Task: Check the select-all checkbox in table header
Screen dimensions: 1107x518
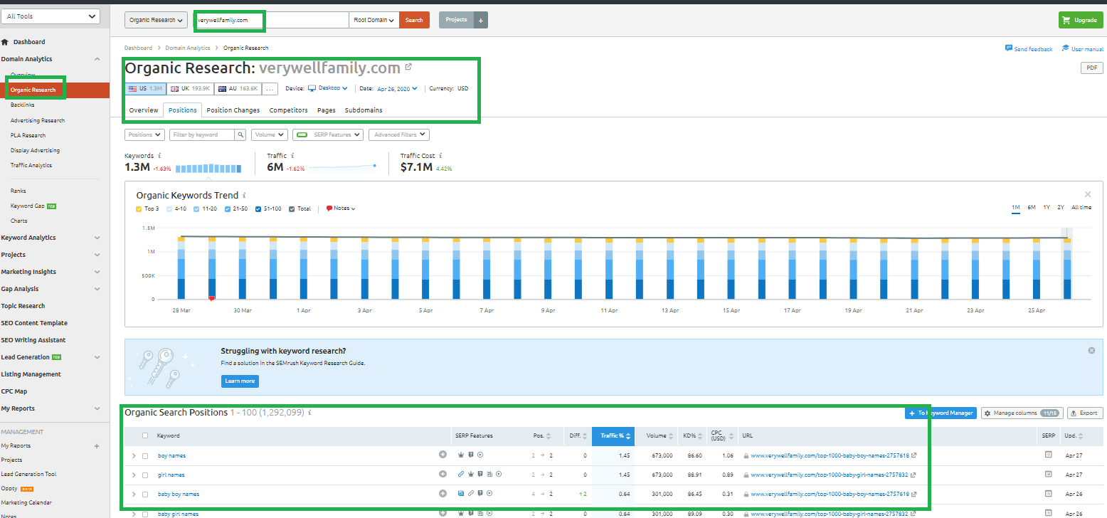Action: point(146,435)
